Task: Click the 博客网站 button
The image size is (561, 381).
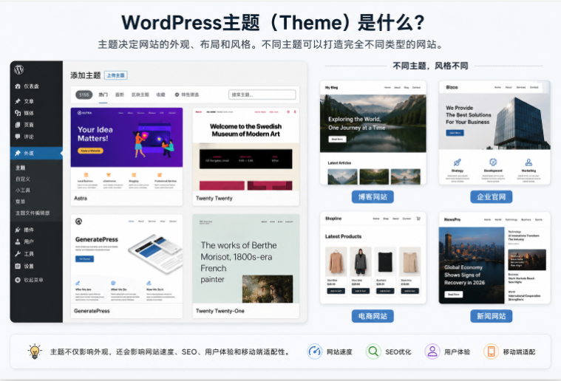Action: point(373,197)
